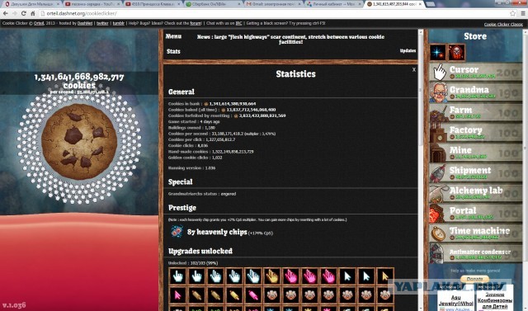Open the DashNet link
528x311 pixels.
(85, 24)
